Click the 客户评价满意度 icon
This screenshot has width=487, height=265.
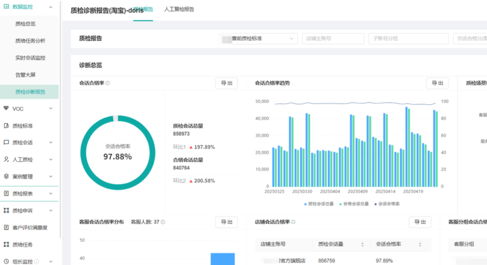[x=6, y=227]
